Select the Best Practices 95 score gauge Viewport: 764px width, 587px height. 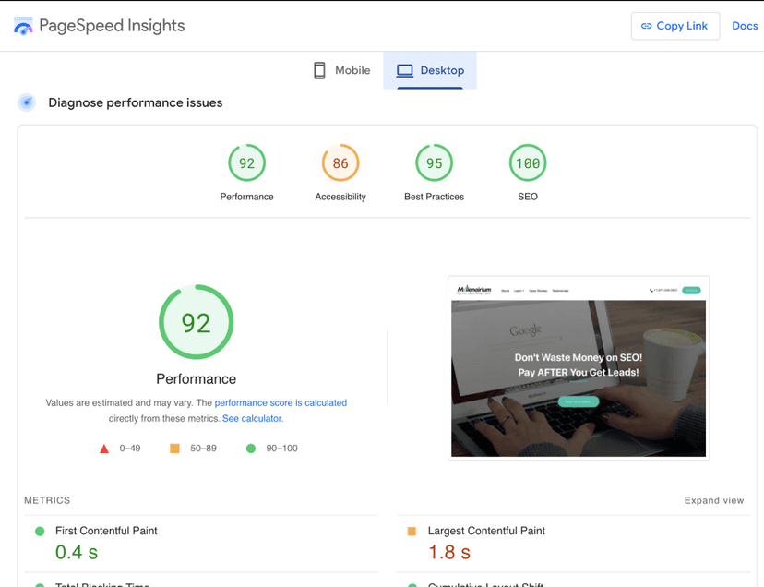click(x=434, y=163)
